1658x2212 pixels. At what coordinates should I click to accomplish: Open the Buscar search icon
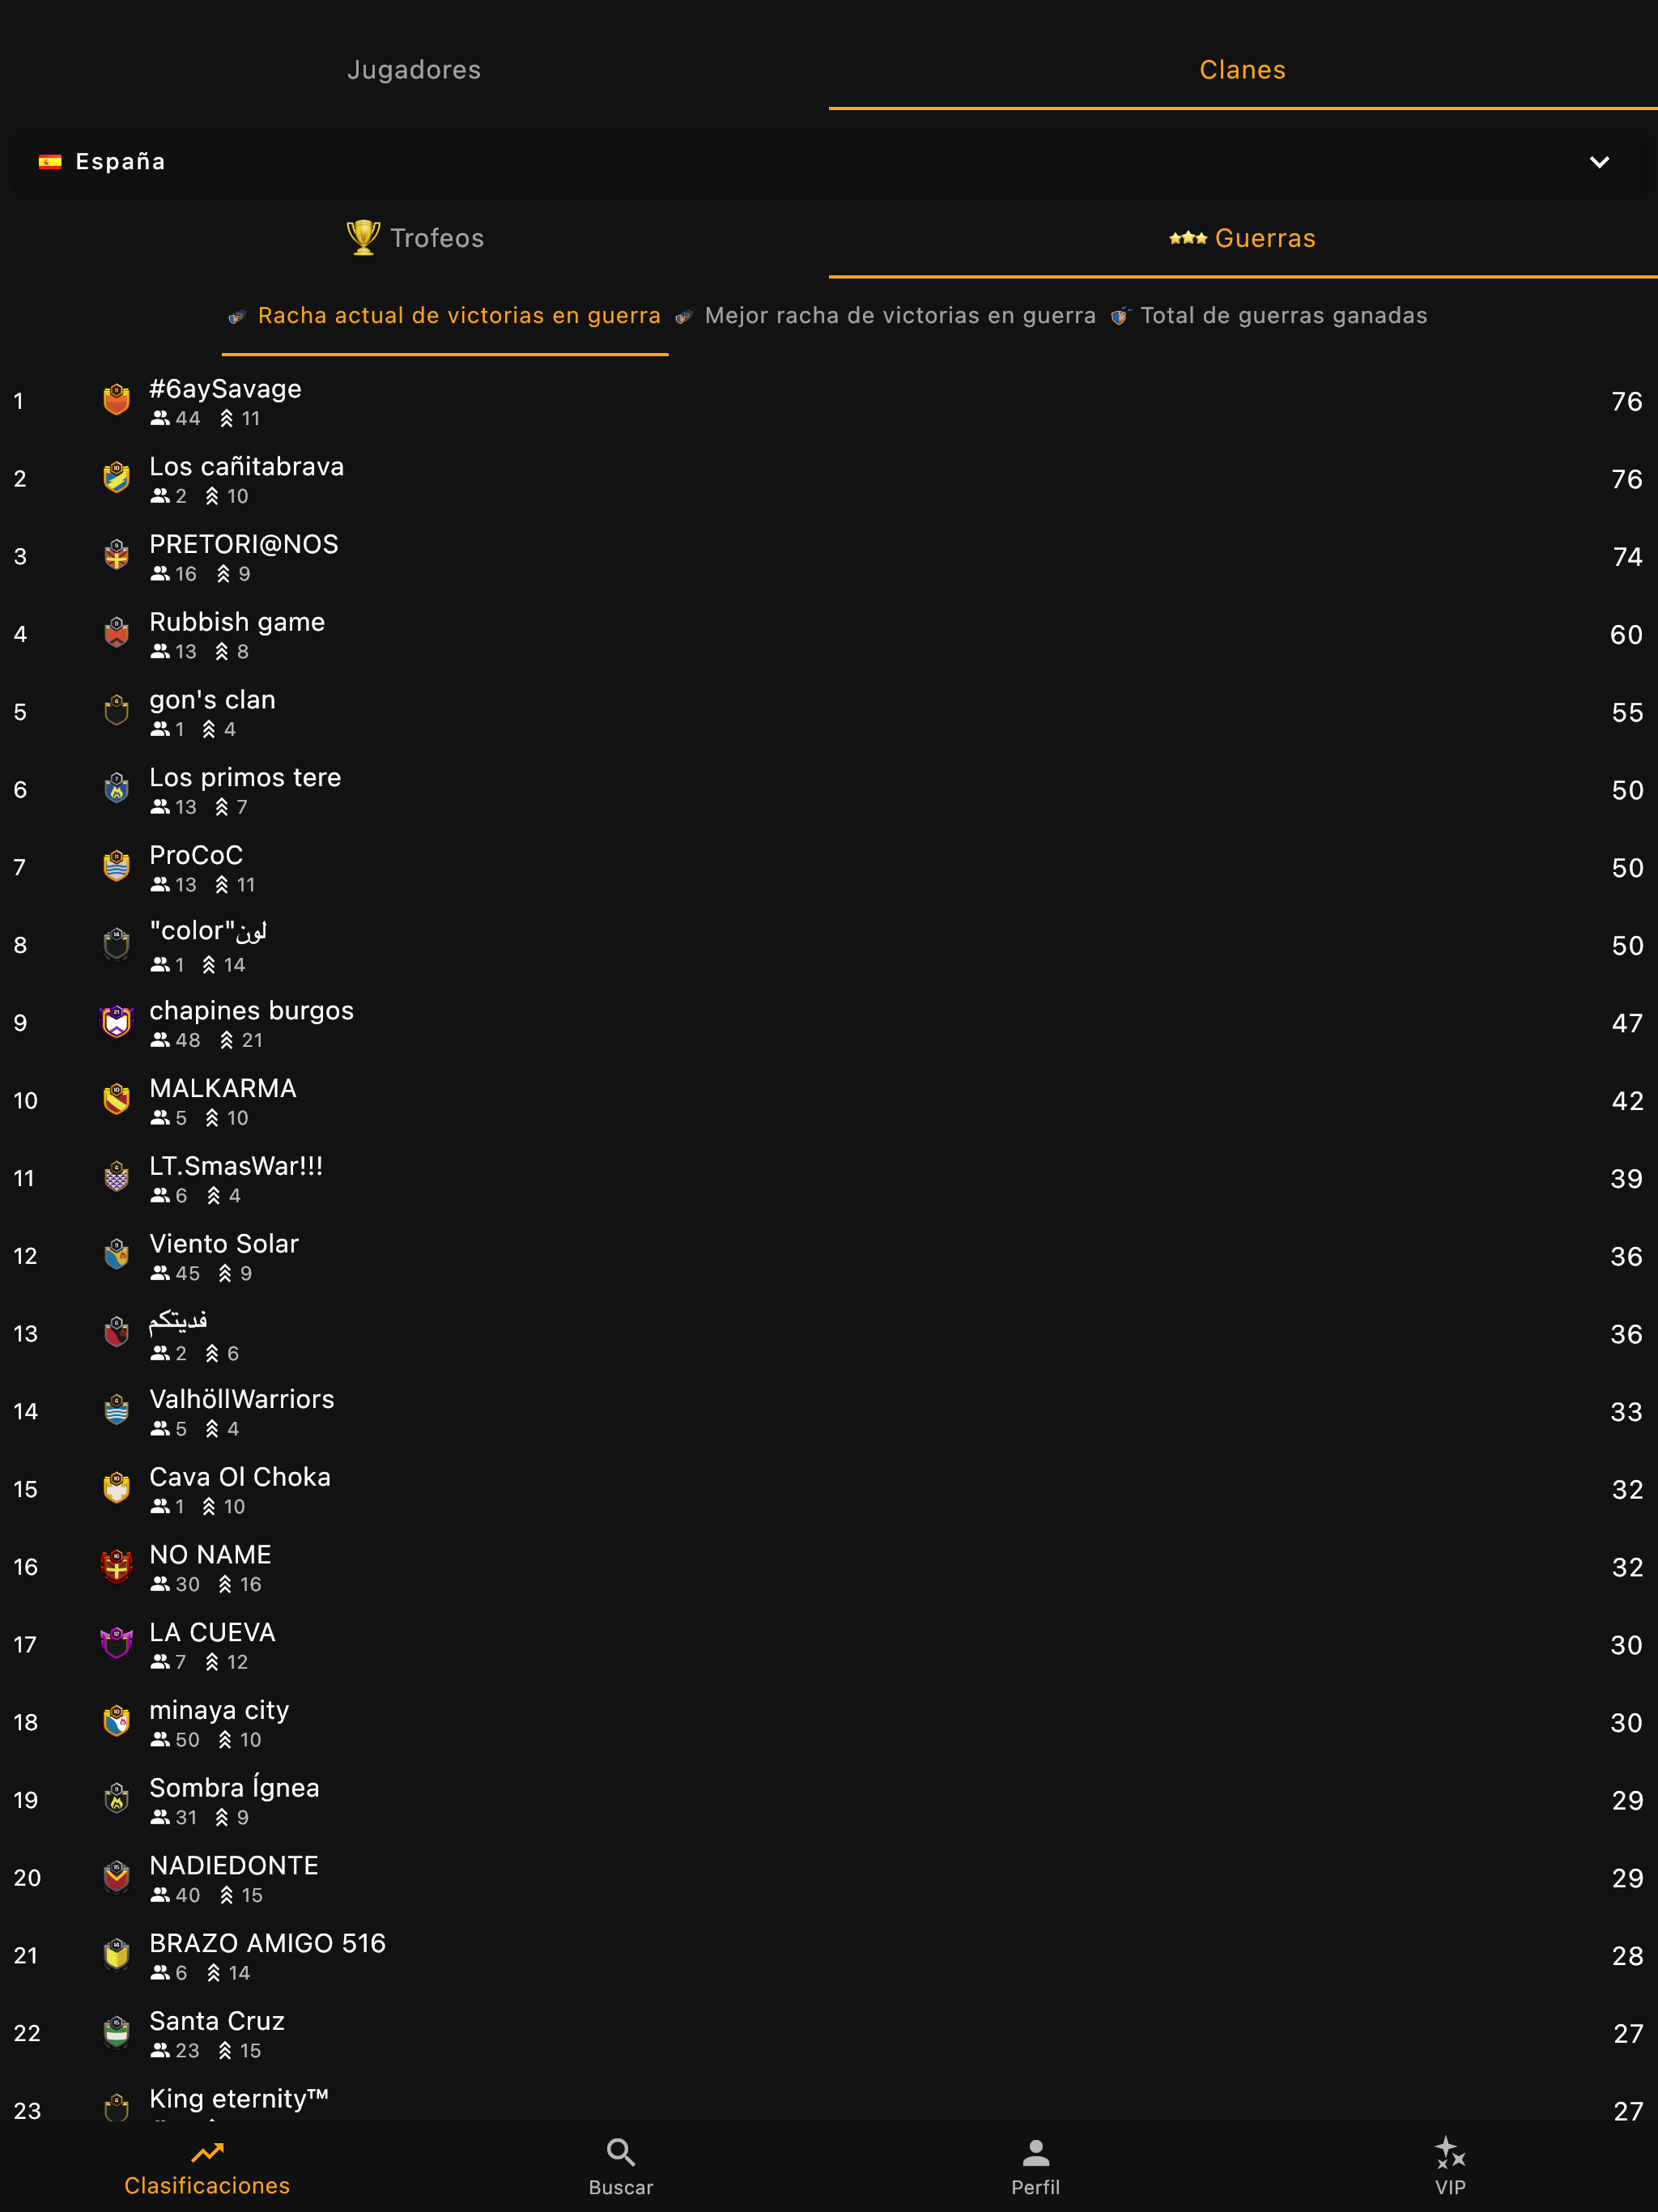(621, 2152)
